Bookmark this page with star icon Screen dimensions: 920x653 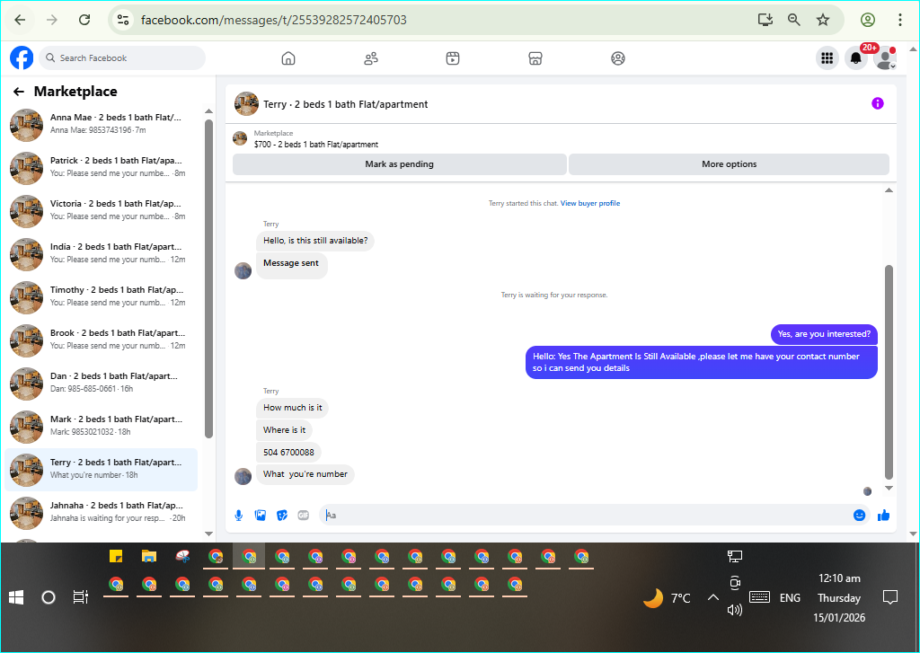pyautogui.click(x=823, y=20)
